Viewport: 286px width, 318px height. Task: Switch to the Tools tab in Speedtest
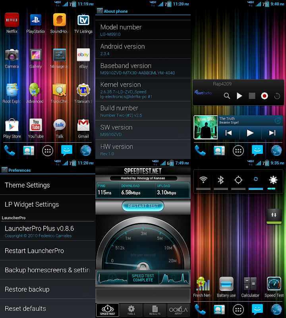click(x=131, y=310)
